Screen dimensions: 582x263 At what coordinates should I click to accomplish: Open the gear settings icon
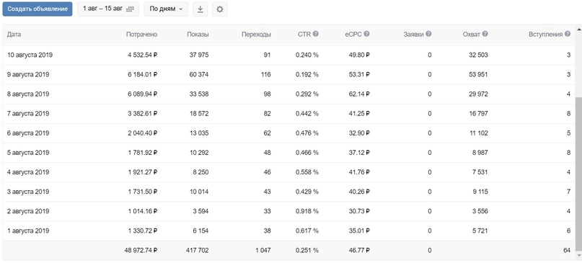pos(220,9)
